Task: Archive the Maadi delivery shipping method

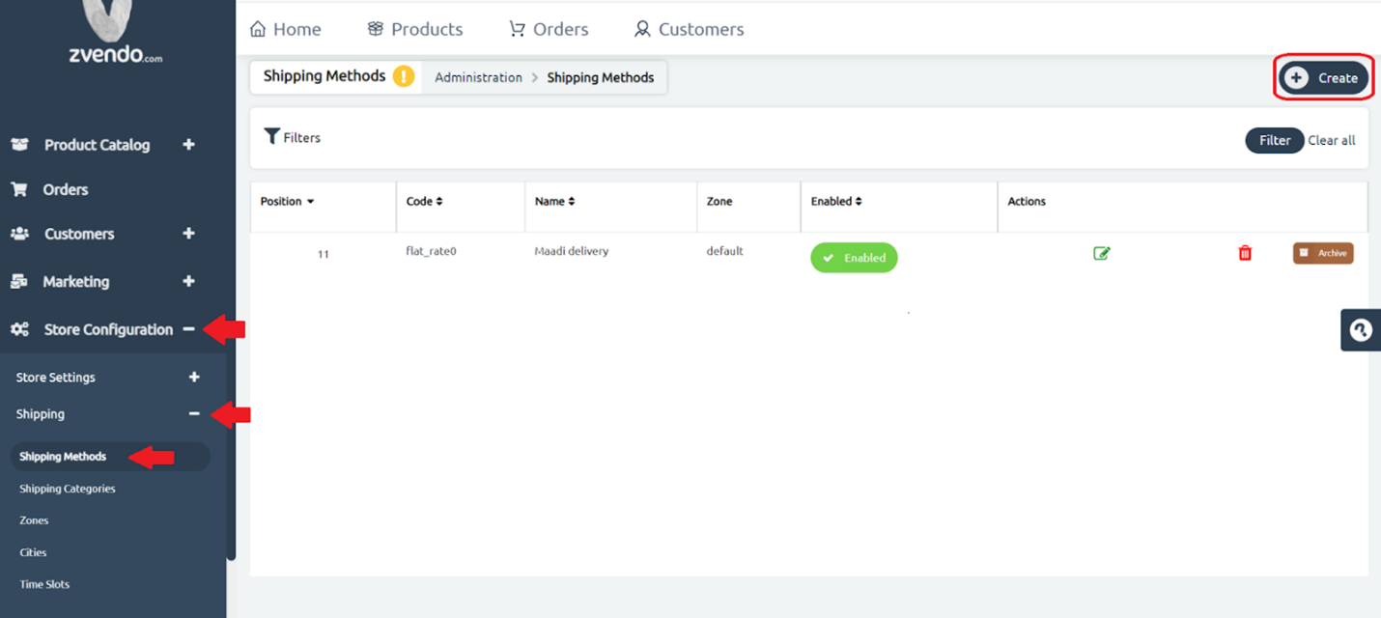Action: tap(1323, 253)
